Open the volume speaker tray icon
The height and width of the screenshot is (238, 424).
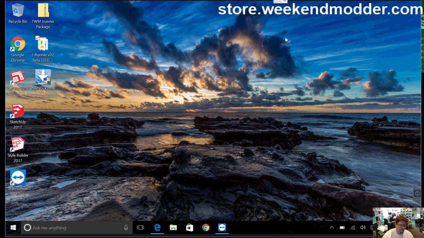coord(363,227)
